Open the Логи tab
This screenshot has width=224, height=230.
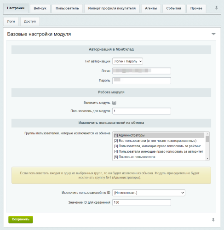11,21
